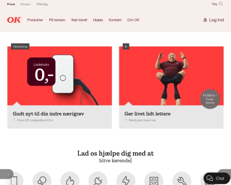Follow "Få en OK Ladepakke til 0 kr." link

coord(35,120)
